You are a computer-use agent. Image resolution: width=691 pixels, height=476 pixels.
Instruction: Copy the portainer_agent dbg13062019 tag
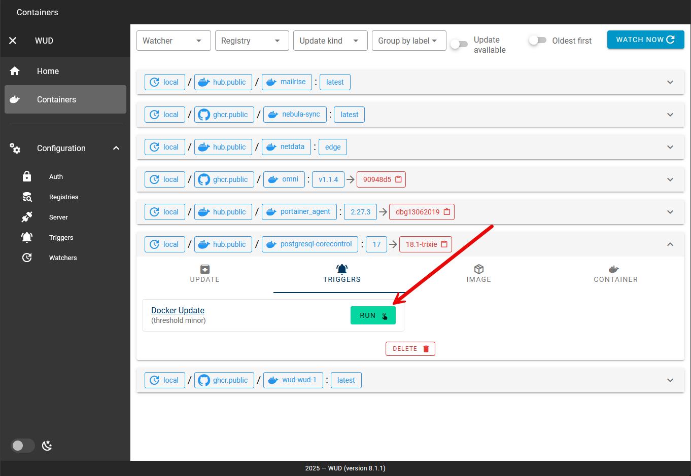tap(447, 212)
